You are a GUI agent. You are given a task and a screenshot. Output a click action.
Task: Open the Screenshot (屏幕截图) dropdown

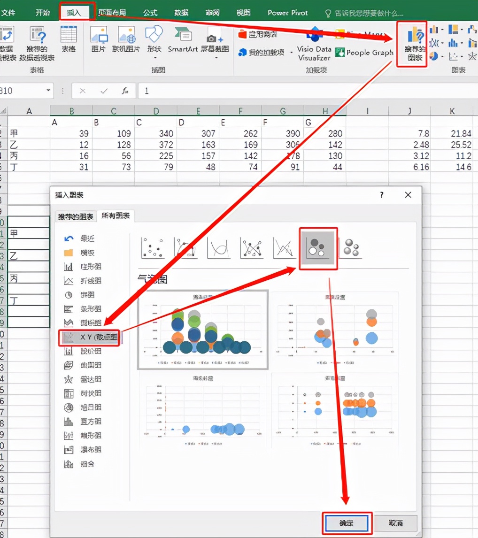[215, 42]
